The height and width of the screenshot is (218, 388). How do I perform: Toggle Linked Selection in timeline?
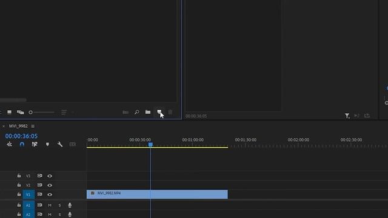click(x=35, y=144)
